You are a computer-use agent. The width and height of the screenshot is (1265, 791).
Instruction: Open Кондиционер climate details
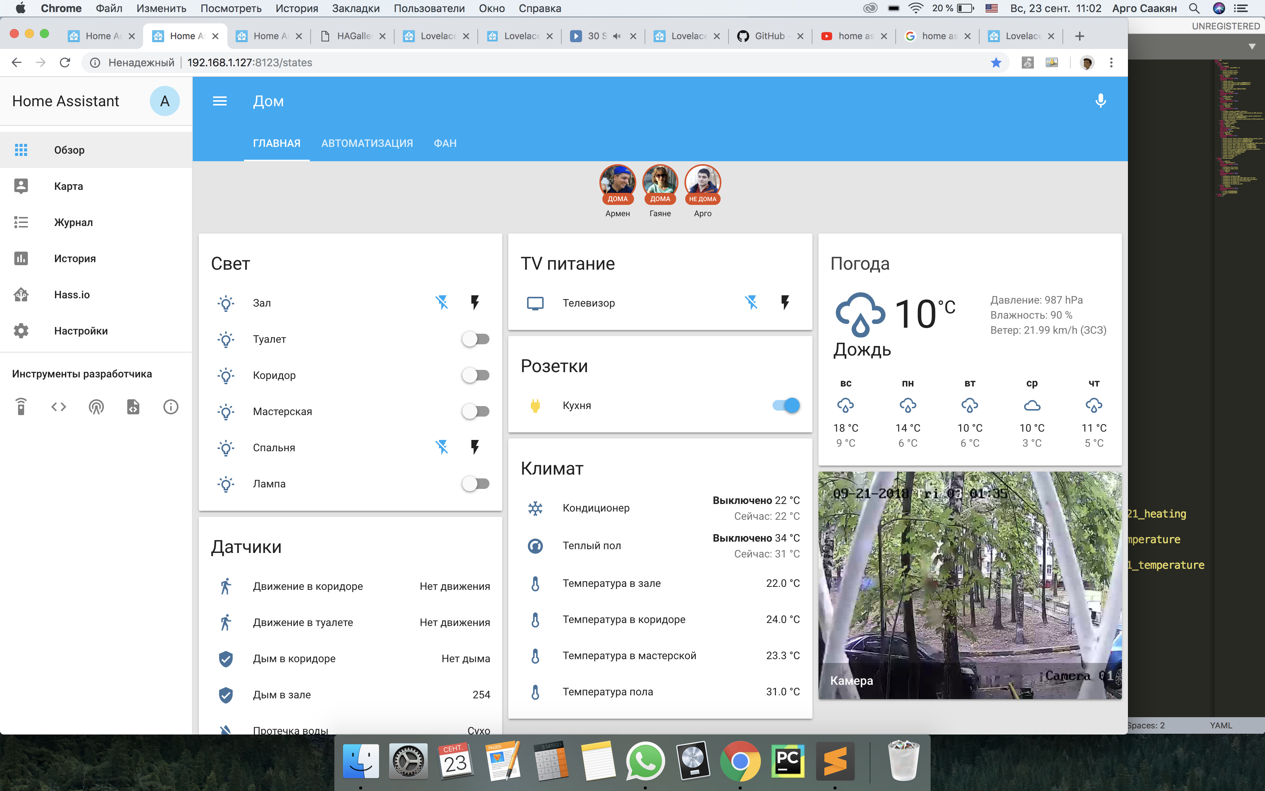pos(660,508)
